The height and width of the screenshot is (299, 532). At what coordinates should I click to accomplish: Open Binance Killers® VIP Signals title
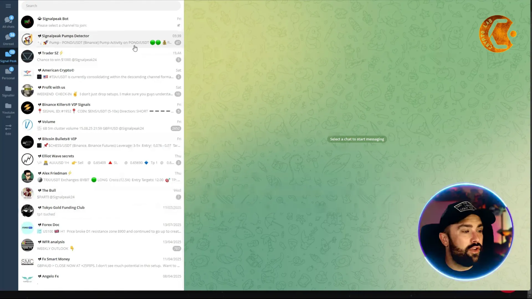click(66, 105)
